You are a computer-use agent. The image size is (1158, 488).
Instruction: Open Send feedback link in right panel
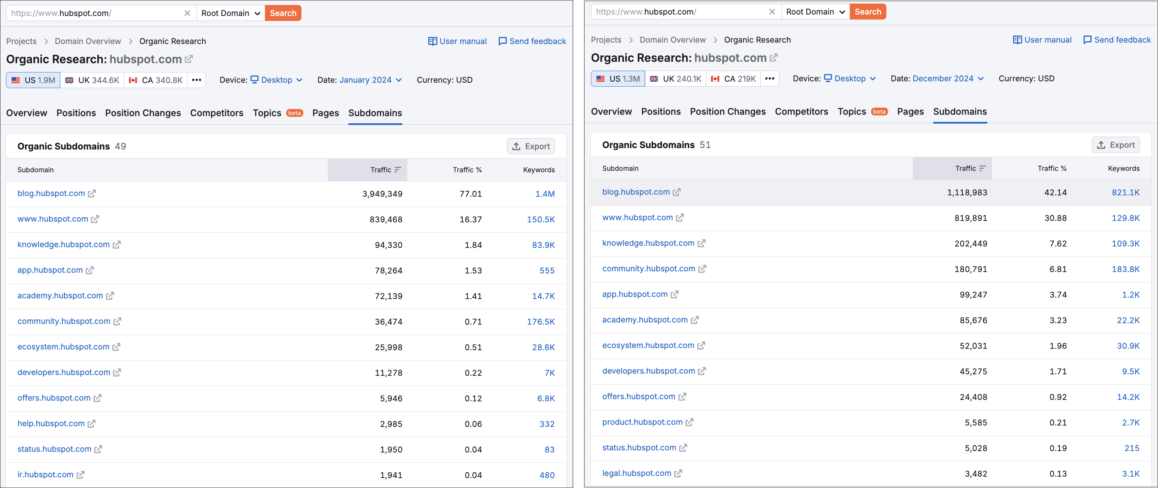[x=1117, y=40]
